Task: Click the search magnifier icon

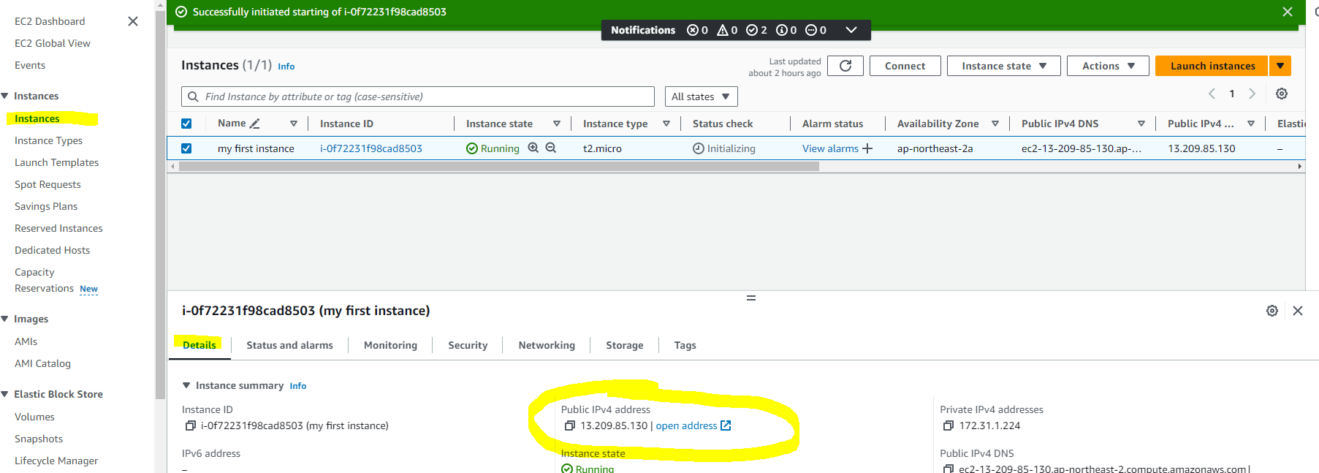Action: coord(193,97)
